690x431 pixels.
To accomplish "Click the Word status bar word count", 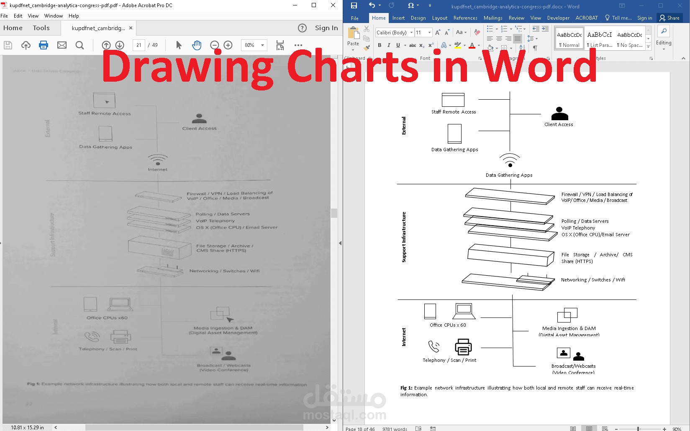I will click(x=395, y=429).
